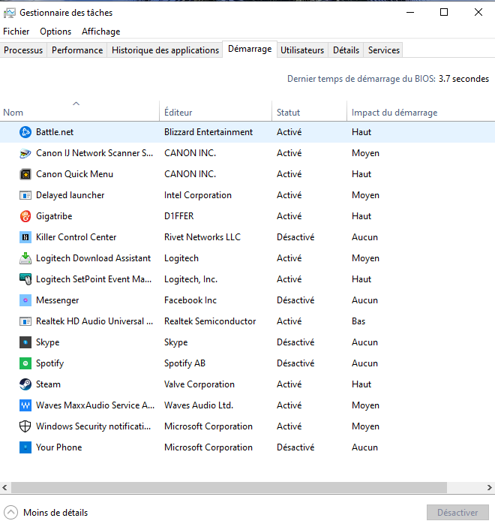
Task: Go to the Utilisateurs tab
Action: point(302,50)
